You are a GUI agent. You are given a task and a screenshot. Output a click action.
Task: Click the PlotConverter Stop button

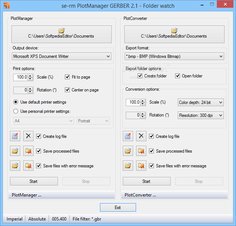[199, 181]
